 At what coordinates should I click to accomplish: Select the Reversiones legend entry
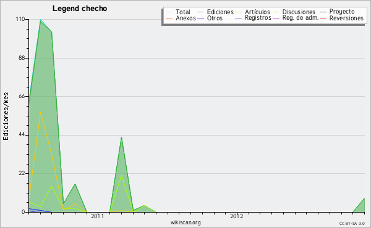pos(346,18)
